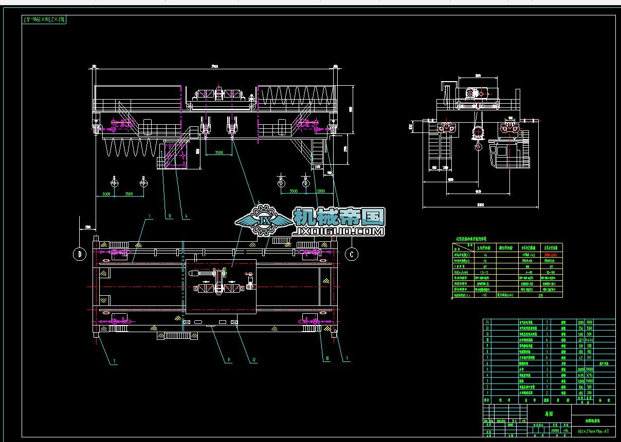621x442 pixels.
Task: Click the grid axis bubble labeled C
Action: pos(352,254)
